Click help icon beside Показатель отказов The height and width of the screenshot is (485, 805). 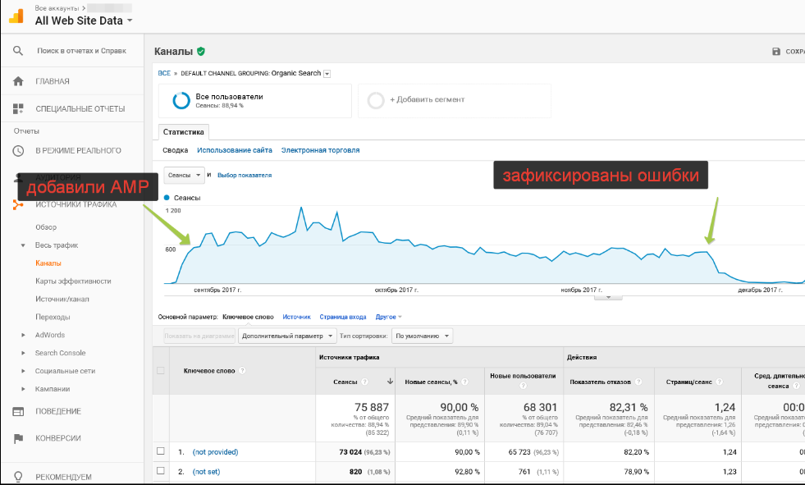coord(638,382)
